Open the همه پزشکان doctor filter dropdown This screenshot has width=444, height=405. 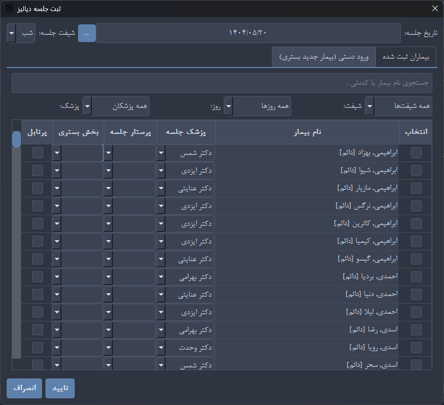point(116,106)
